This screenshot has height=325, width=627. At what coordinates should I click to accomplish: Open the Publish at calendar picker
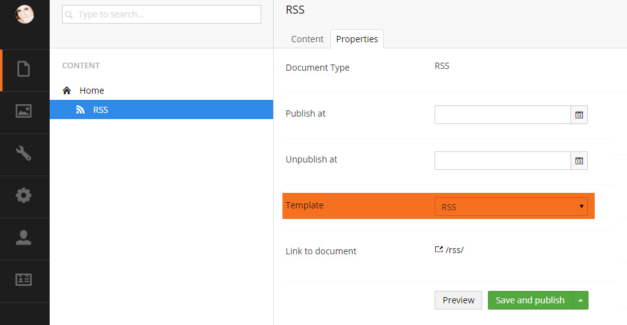(x=579, y=115)
